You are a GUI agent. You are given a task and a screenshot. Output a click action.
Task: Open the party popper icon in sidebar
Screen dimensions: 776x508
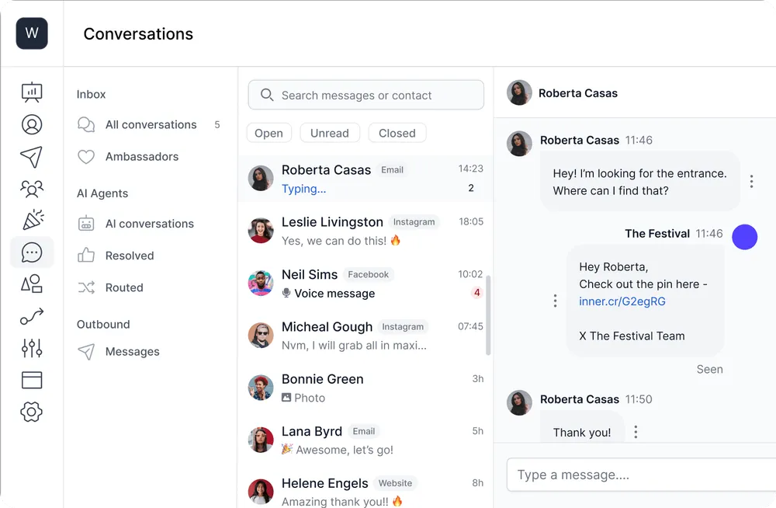tap(33, 220)
